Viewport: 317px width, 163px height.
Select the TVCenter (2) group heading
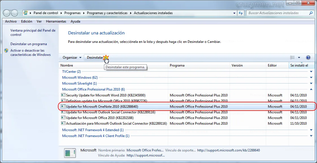(x=71, y=72)
